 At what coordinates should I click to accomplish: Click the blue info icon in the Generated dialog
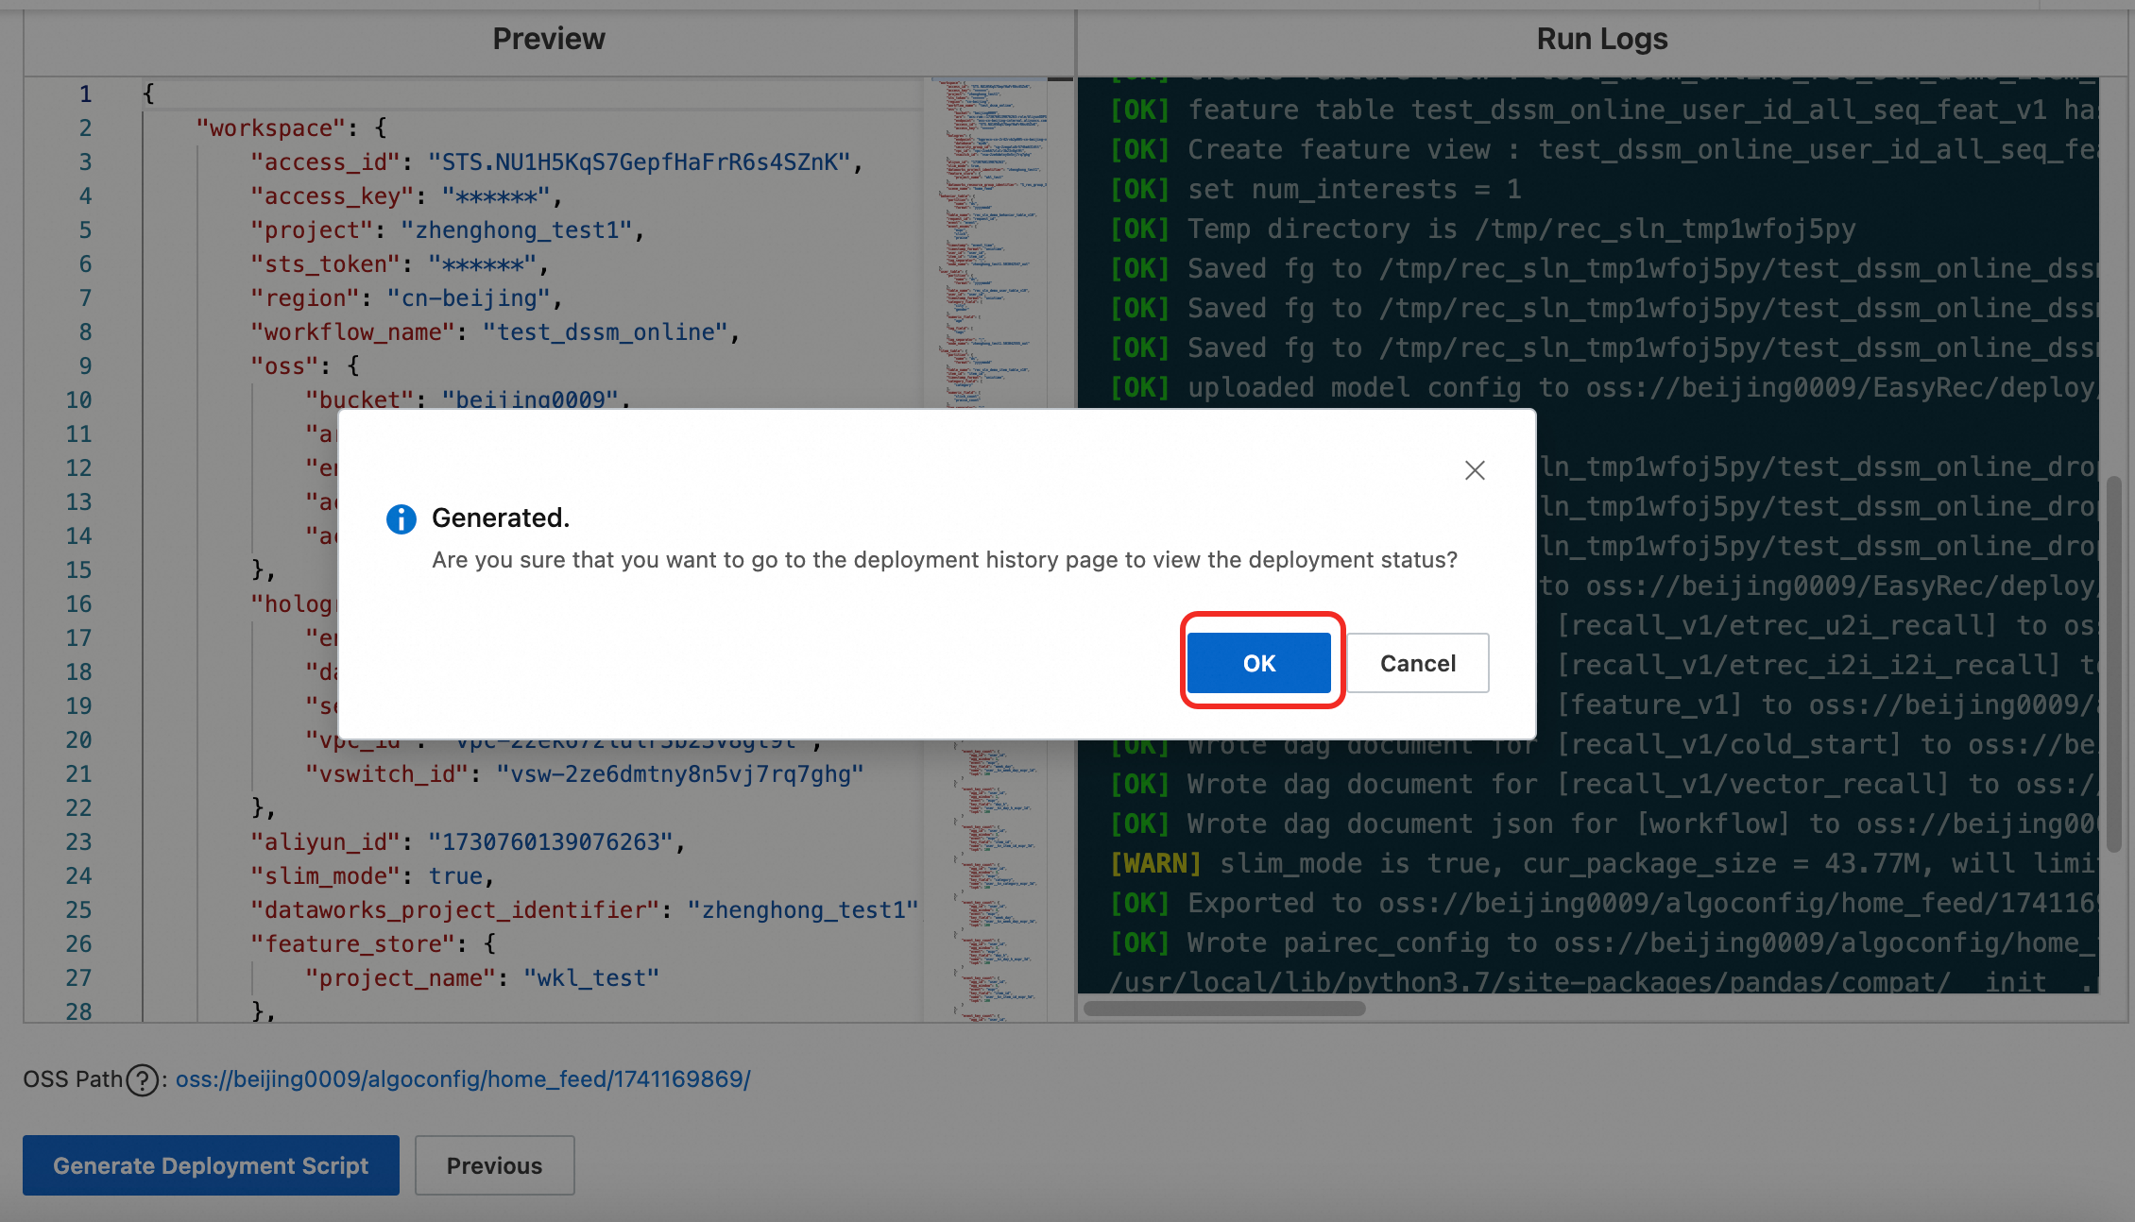[x=401, y=518]
